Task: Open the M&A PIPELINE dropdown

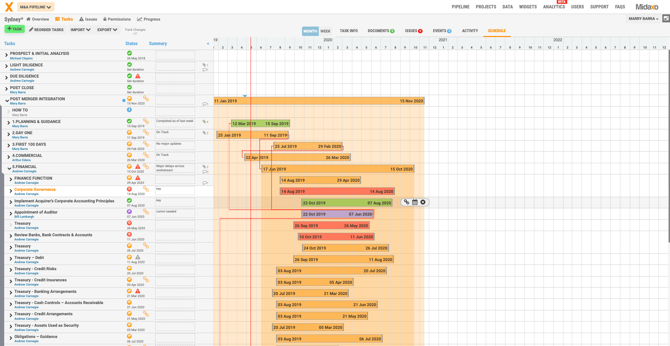Action: tap(36, 7)
